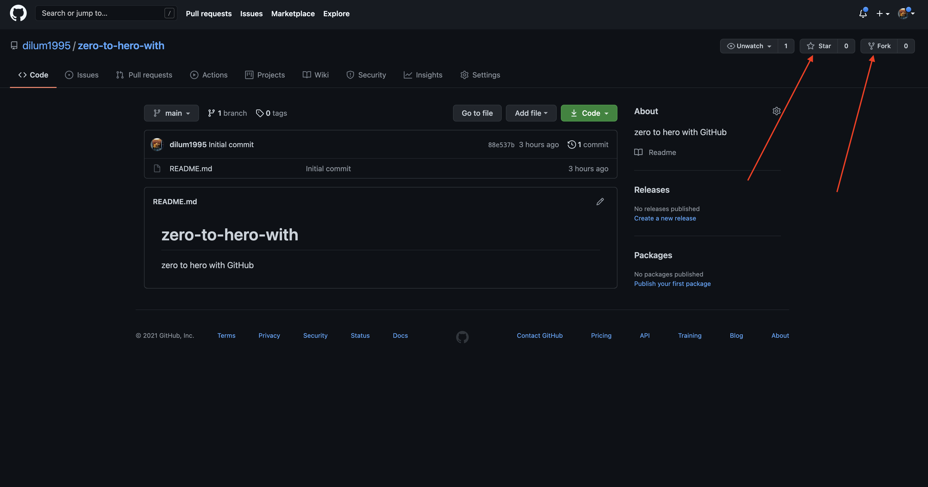Click the GitHub Octocat logo in header

click(18, 13)
